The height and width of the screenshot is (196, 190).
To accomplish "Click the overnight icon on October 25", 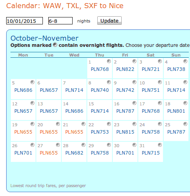I will pyautogui.click(x=185, y=124).
